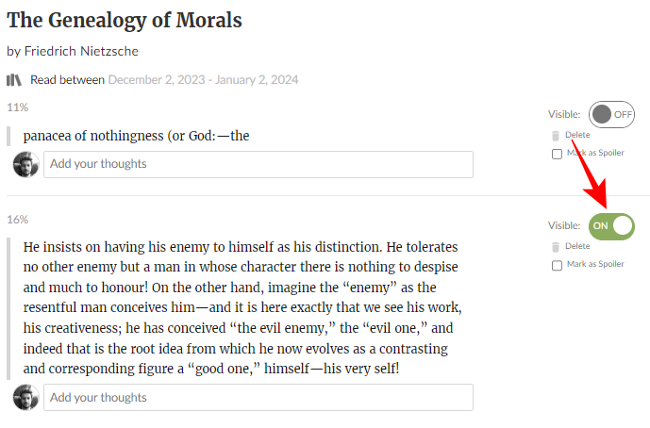Image resolution: width=650 pixels, height=428 pixels.
Task: Focus thoughts field under the 16% highlight
Action: click(x=258, y=397)
